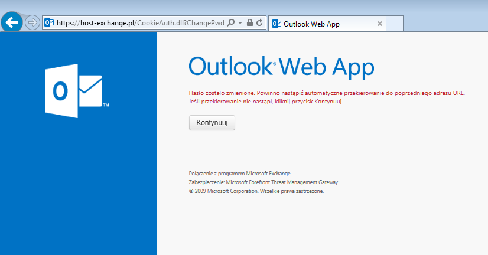Click 'Połączenie z programem Microsoft Exchange' text
Viewport: 488px width, 255px height.
pos(240,174)
